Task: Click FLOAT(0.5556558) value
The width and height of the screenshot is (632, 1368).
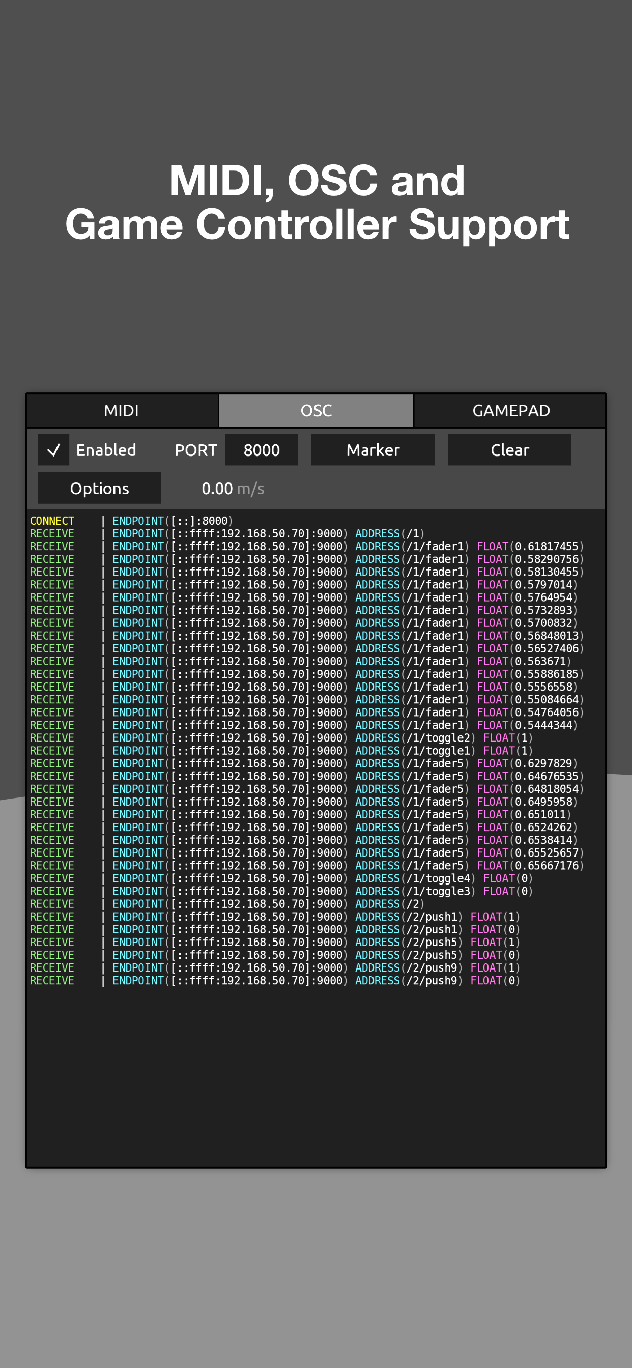Action: pos(527,687)
